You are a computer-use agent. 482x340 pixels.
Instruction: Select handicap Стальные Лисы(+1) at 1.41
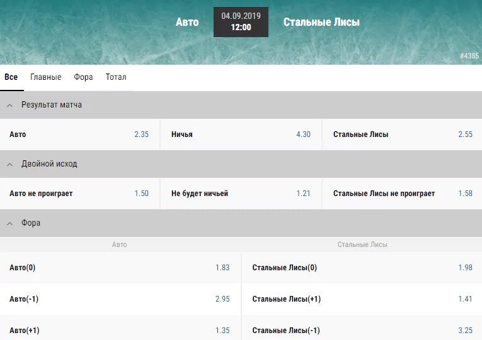362,299
